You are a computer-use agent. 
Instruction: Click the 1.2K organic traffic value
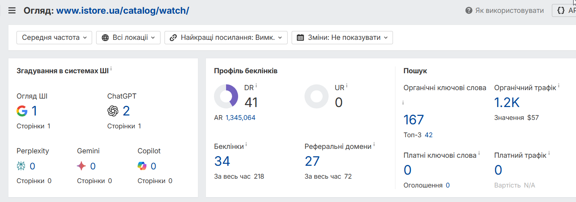507,103
